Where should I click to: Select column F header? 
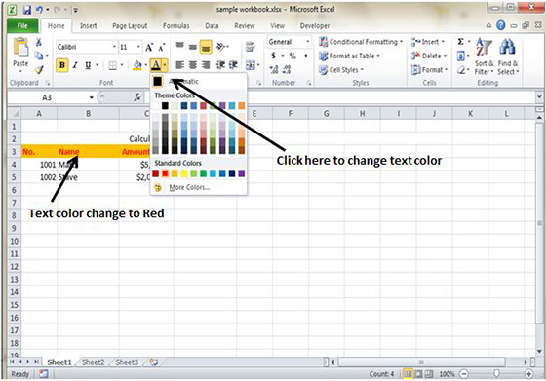(x=291, y=113)
